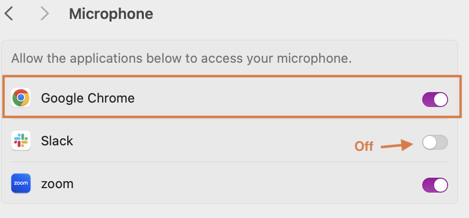Click the orange highlight border around the Chrome row
Screen dimensions: 469x218
pyautogui.click(x=231, y=77)
